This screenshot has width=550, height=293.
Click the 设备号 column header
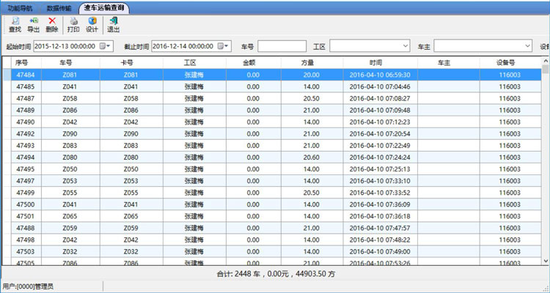[510, 63]
